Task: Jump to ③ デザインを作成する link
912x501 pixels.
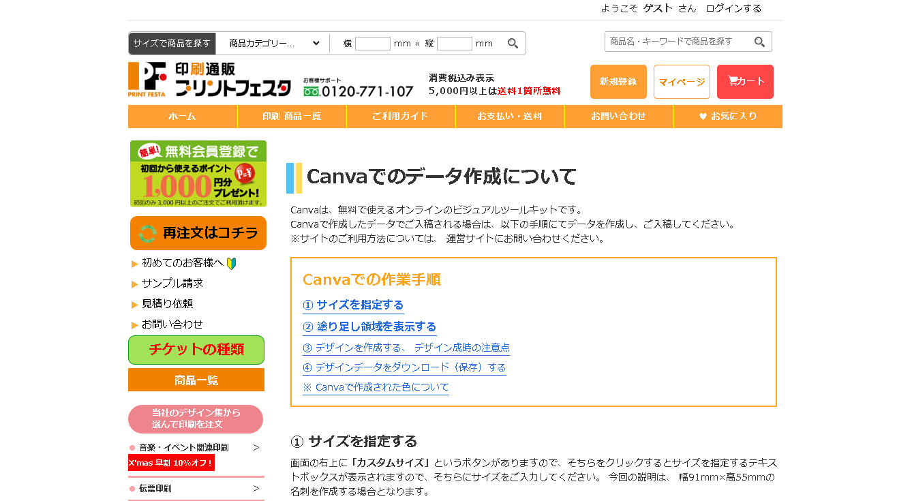Action: [406, 348]
